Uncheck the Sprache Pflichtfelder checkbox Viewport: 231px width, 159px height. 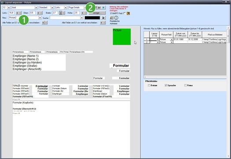click(x=166, y=85)
